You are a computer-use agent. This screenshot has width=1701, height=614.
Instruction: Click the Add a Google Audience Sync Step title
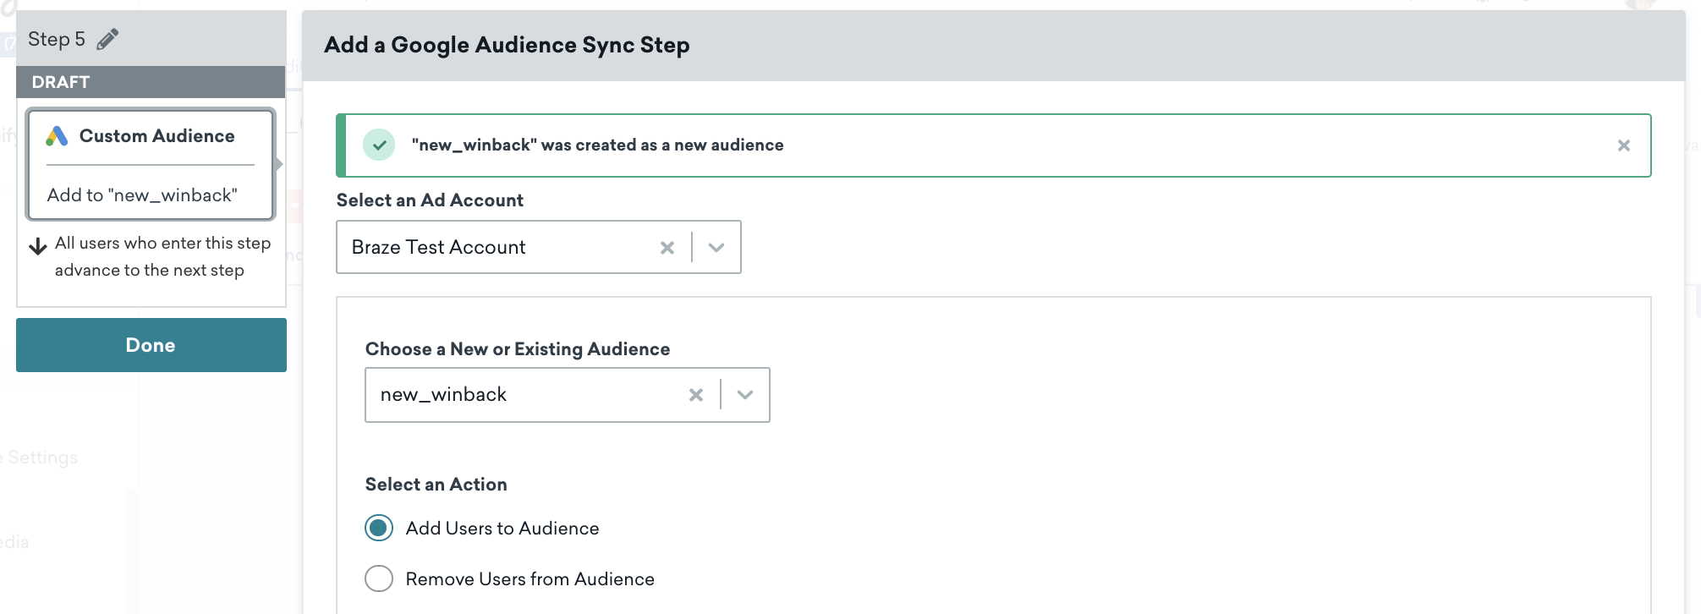(507, 45)
